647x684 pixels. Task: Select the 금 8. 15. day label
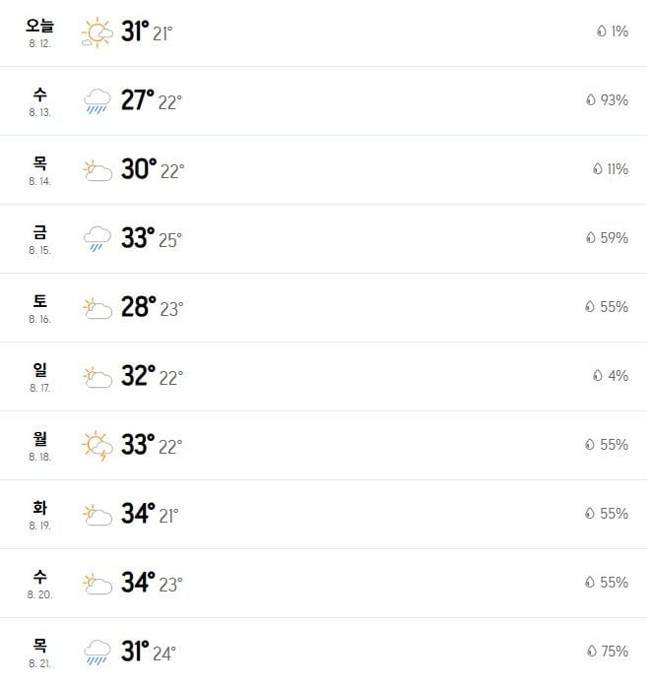tap(39, 239)
